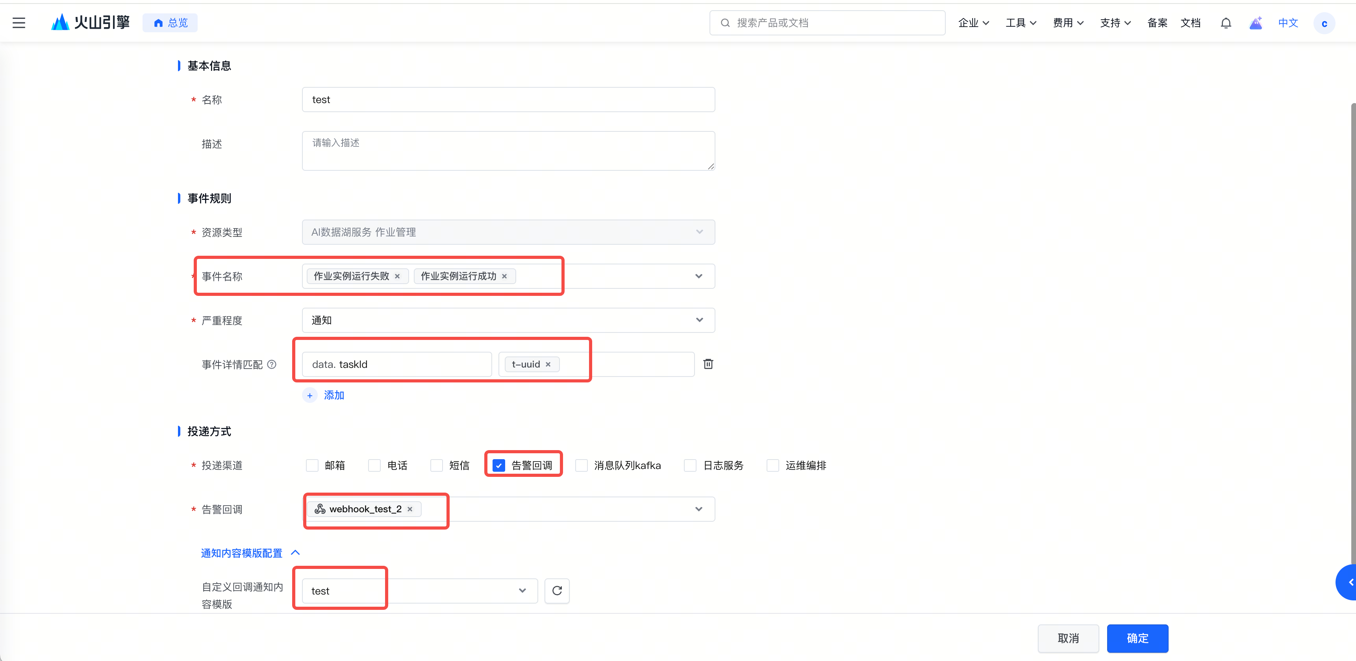This screenshot has height=661, width=1356.
Task: Enable the 消息队列kafka checkbox
Action: (581, 465)
